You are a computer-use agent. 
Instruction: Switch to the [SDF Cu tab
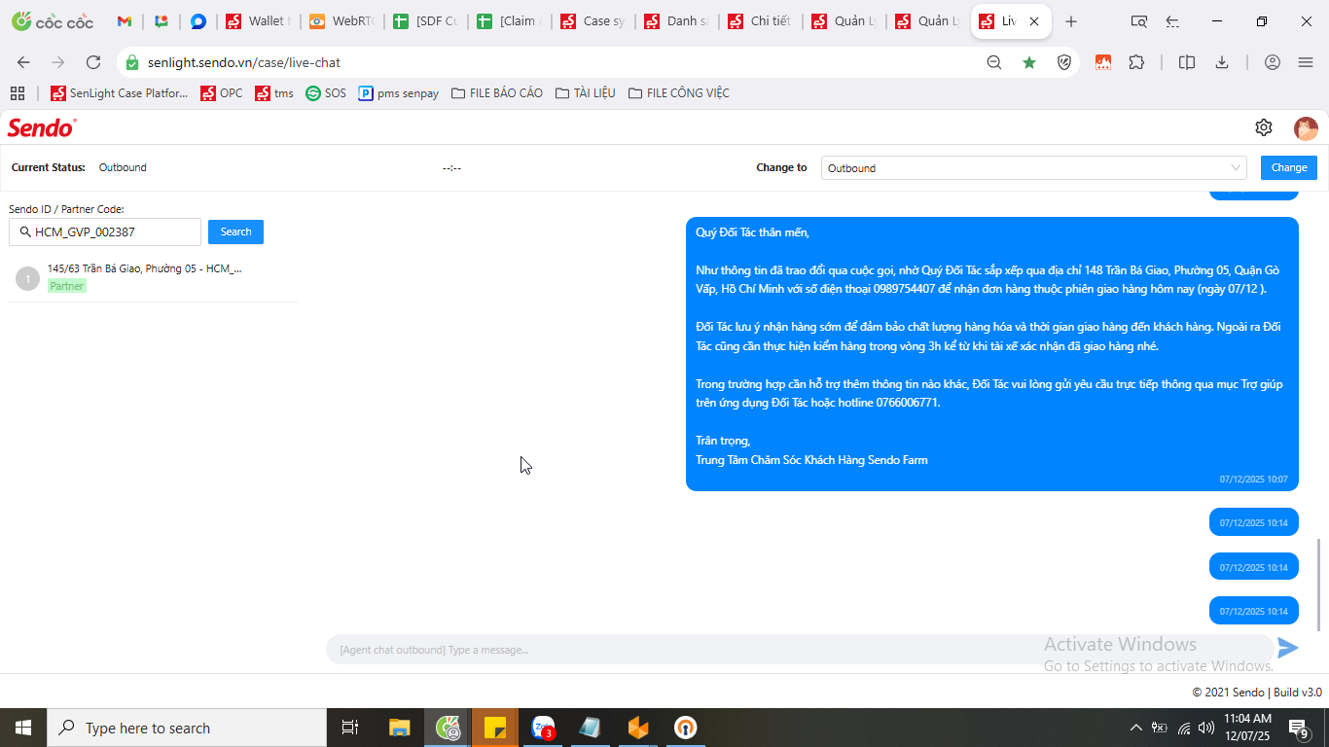click(x=425, y=21)
